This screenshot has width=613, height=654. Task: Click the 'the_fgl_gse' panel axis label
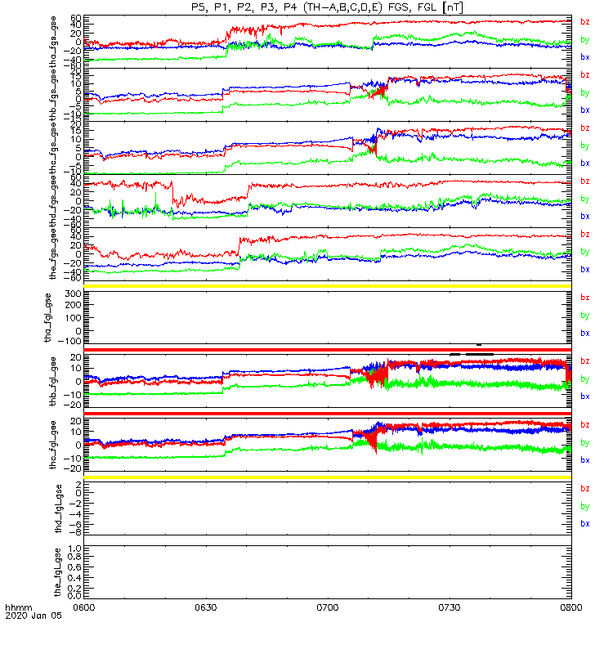(58, 572)
